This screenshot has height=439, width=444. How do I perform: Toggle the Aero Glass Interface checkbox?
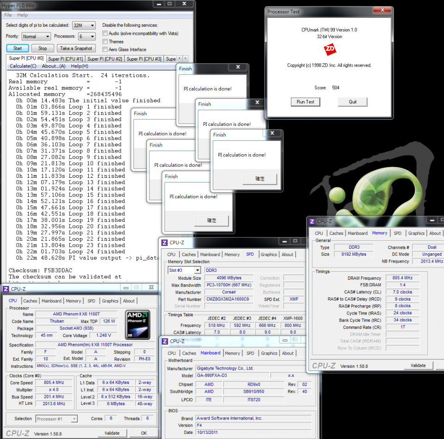tap(105, 49)
